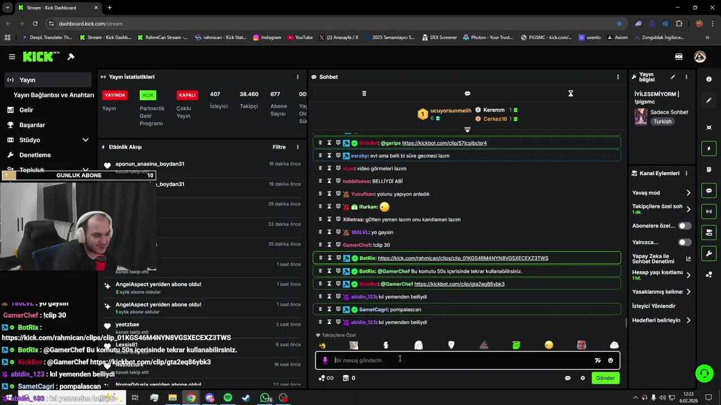This screenshot has height=405, width=721.
Task: Click the info icon in right sidebar
Action: click(x=709, y=79)
